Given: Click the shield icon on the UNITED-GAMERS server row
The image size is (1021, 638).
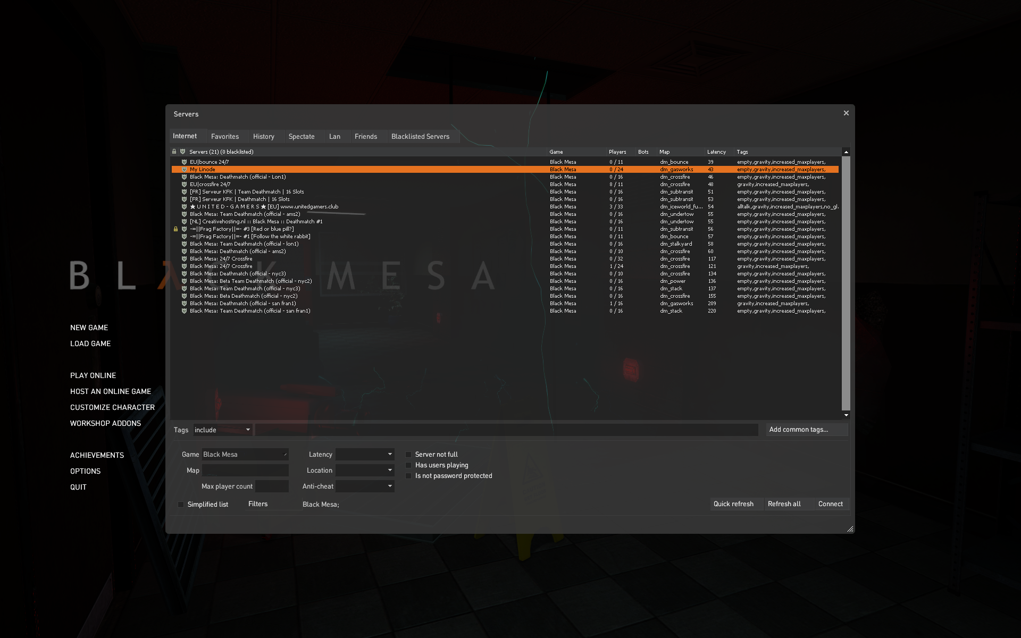Looking at the screenshot, I should point(184,207).
